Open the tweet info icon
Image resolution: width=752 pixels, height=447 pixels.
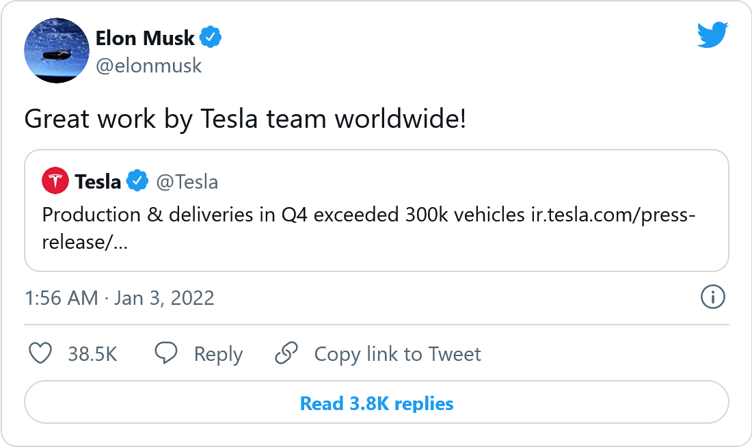click(x=713, y=297)
